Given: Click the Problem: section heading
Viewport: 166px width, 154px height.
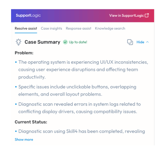Looking at the screenshot, I should point(24,53).
